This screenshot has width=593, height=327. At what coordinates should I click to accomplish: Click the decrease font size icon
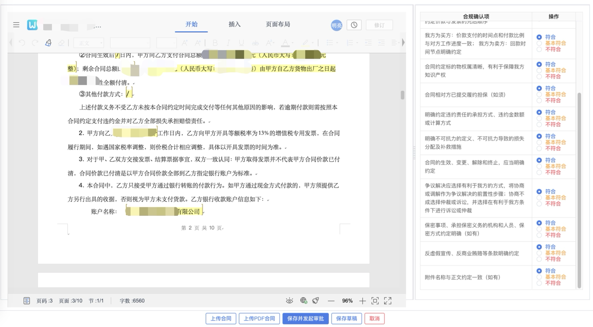pos(197,43)
